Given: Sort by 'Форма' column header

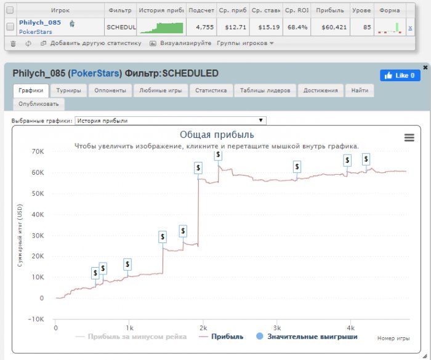Looking at the screenshot, I should [390, 10].
